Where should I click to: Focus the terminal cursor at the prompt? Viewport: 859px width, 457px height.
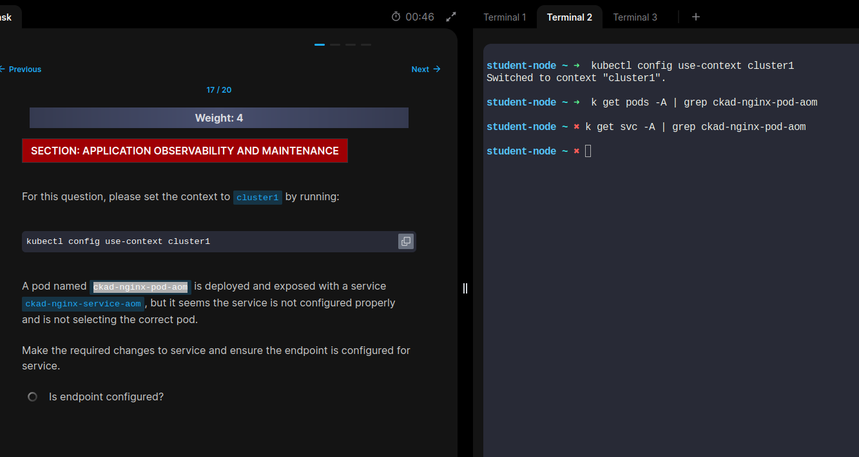[x=588, y=151]
